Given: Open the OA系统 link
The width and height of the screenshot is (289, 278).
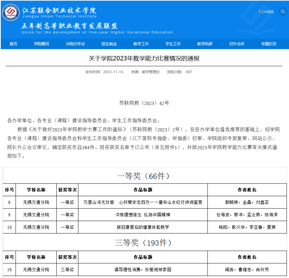Looking at the screenshot, I should tap(267, 12).
